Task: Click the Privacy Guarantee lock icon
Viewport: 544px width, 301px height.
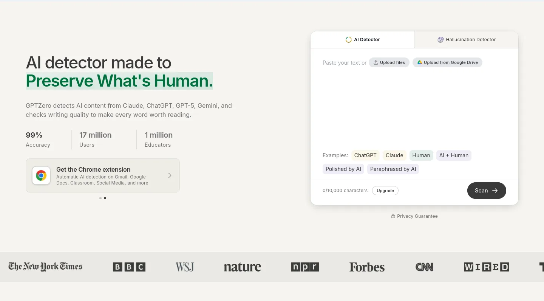Action: 393,216
